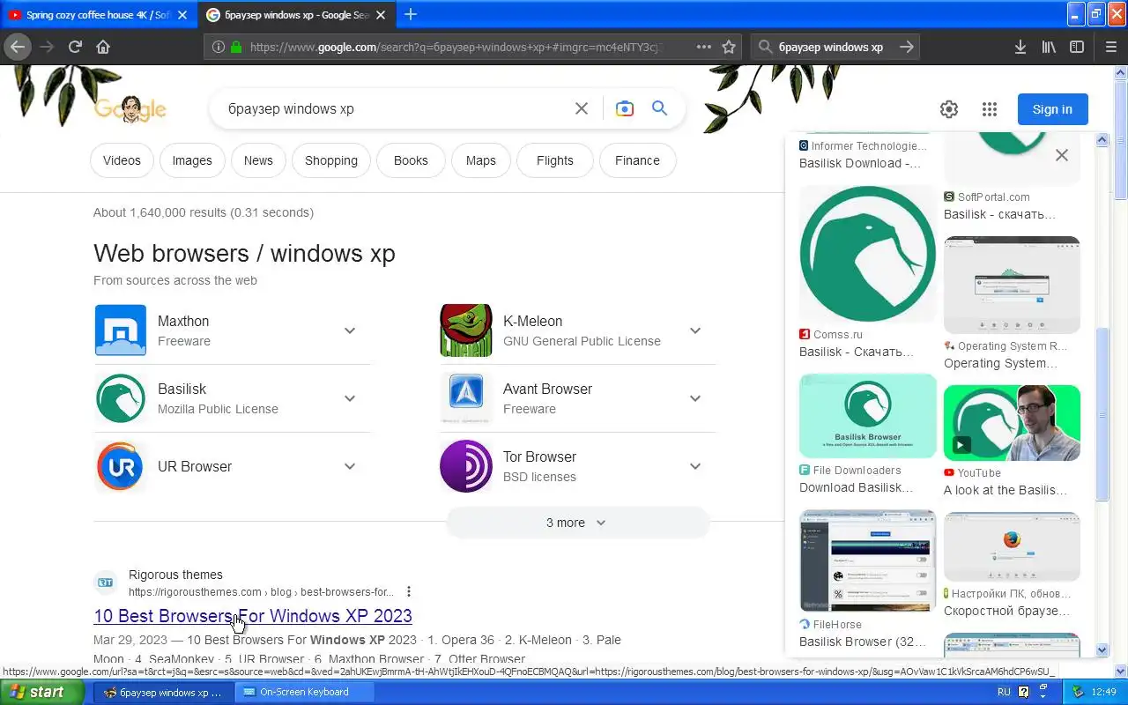This screenshot has height=705, width=1128.
Task: Select the Shopping search filter
Action: 331,160
